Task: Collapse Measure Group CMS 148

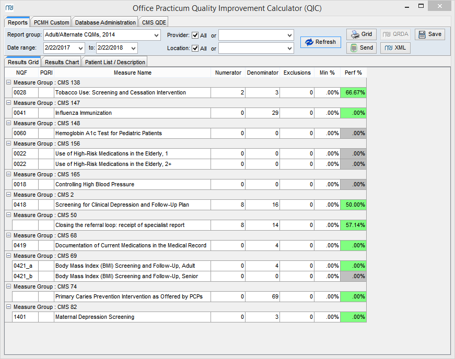Action: pos(9,123)
